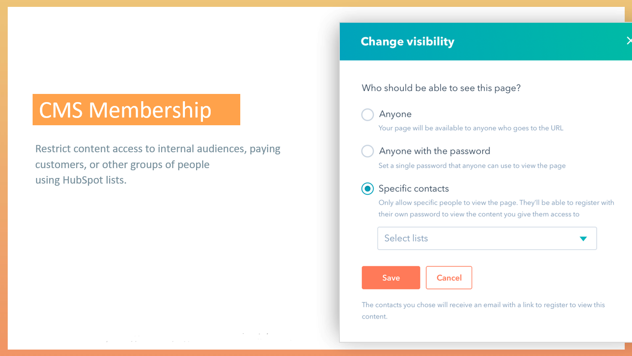Click the "Anyone" option label text

(x=395, y=114)
